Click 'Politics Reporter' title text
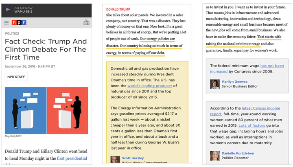The height and width of the screenshot is (167, 293). [235, 158]
